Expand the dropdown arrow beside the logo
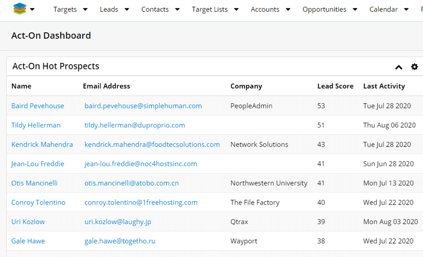Image resolution: width=423 pixels, height=257 pixels. point(32,10)
